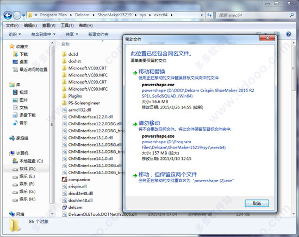Screen dimensions: 299x237
Task: Select the delcam file icon
Action: (65, 207)
